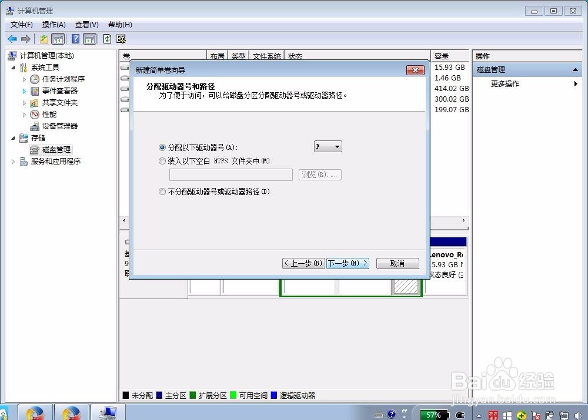Collapse the 系统工具 tree node
588x420 pixels.
pyautogui.click(x=13, y=68)
